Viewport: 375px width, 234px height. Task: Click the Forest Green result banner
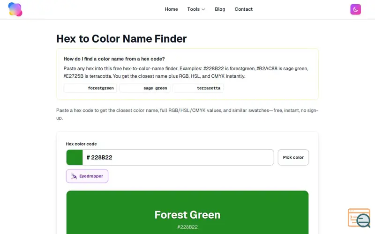pos(187,212)
